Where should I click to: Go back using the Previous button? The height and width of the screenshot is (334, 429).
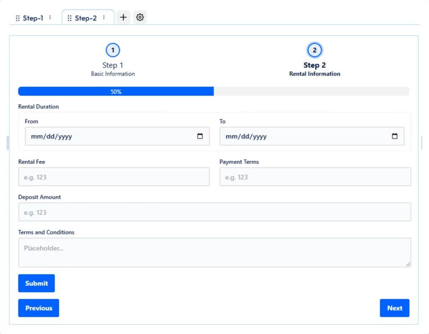coord(39,308)
